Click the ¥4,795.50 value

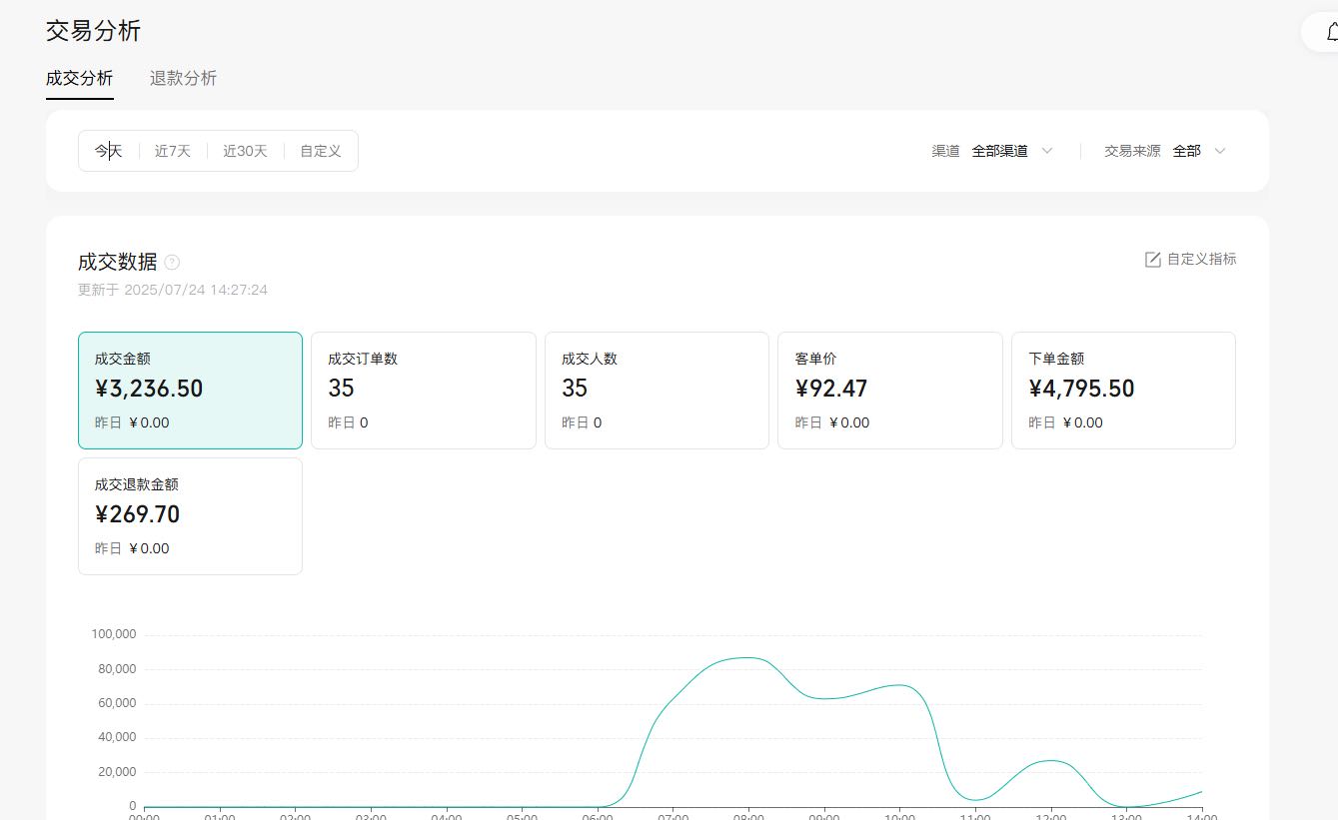[1081, 389]
